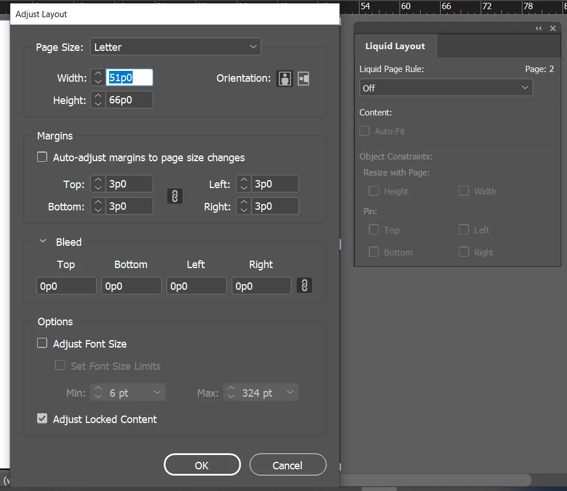Click Top margin input field

point(129,183)
